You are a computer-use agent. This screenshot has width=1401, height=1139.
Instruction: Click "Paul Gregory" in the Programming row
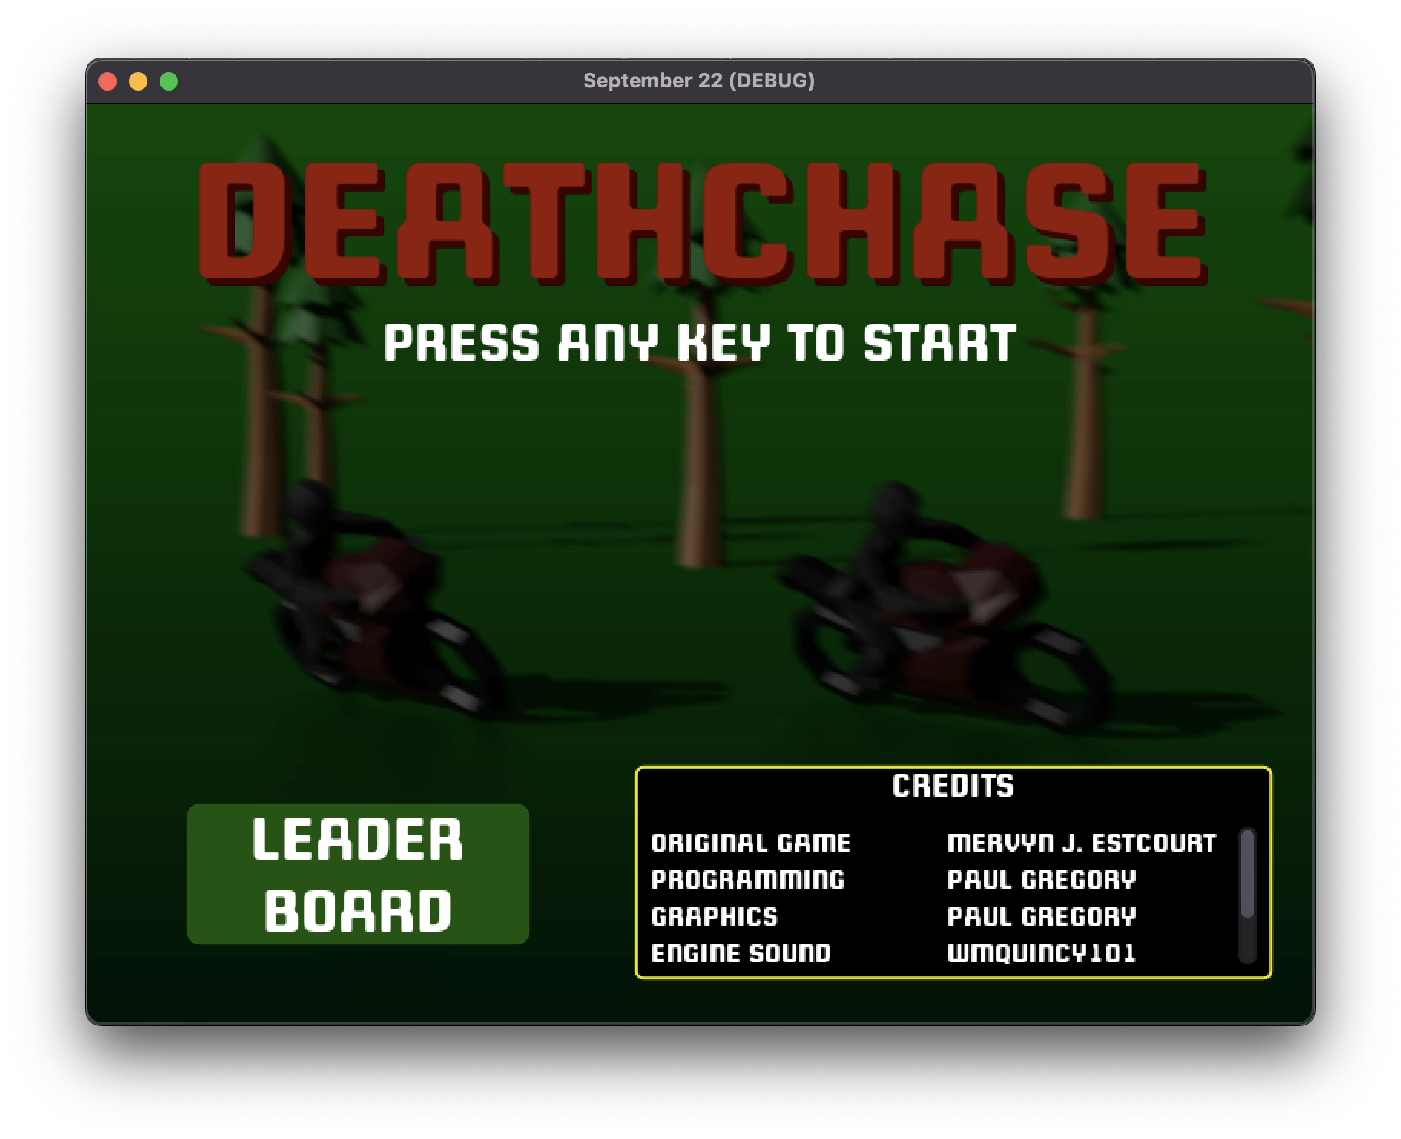[1041, 880]
